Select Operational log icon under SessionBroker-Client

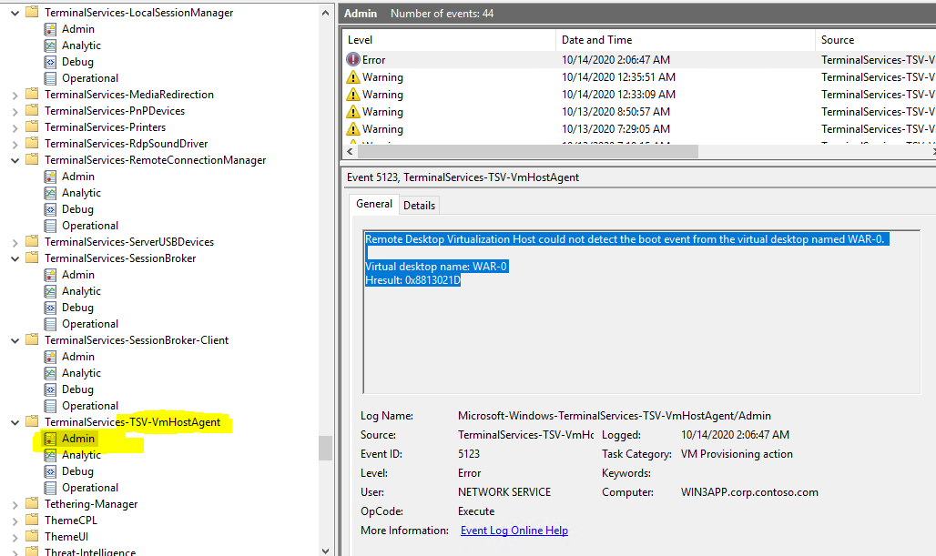click(51, 406)
